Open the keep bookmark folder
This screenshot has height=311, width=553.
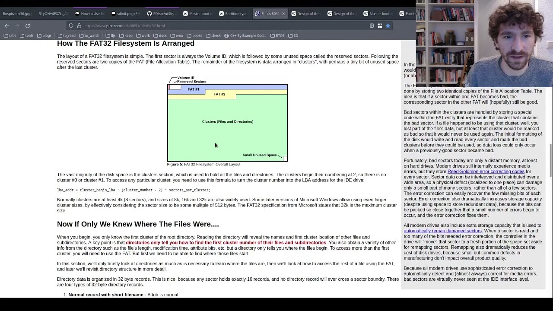[126, 36]
